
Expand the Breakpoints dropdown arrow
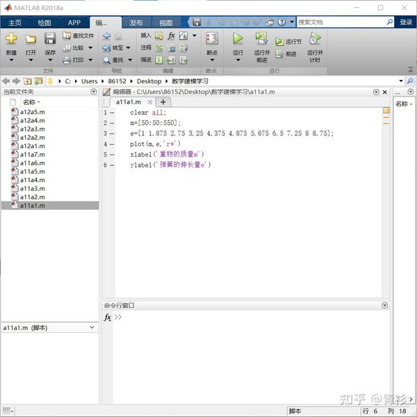click(212, 60)
